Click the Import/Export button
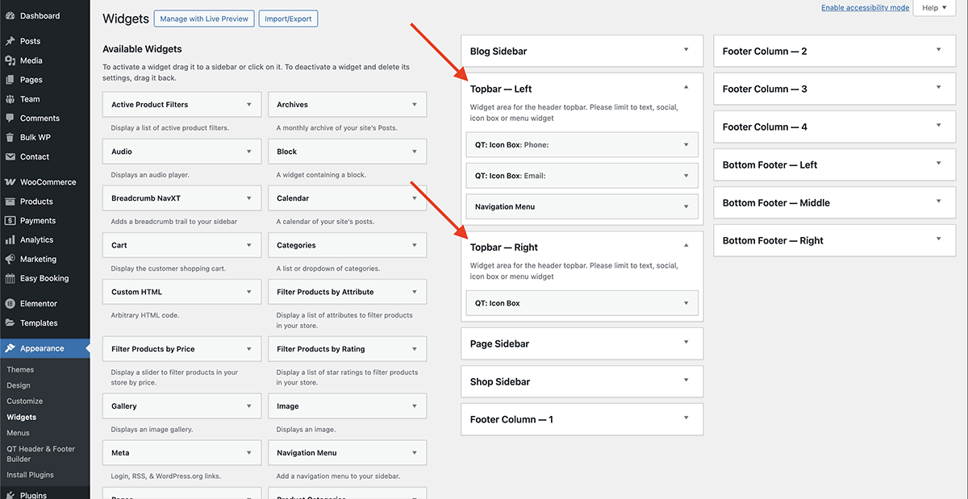 (x=288, y=19)
